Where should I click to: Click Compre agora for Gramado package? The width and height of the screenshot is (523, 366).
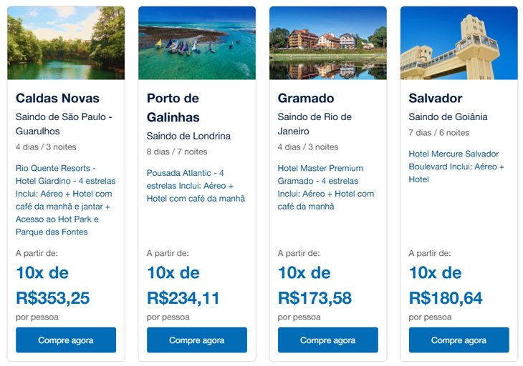click(328, 340)
